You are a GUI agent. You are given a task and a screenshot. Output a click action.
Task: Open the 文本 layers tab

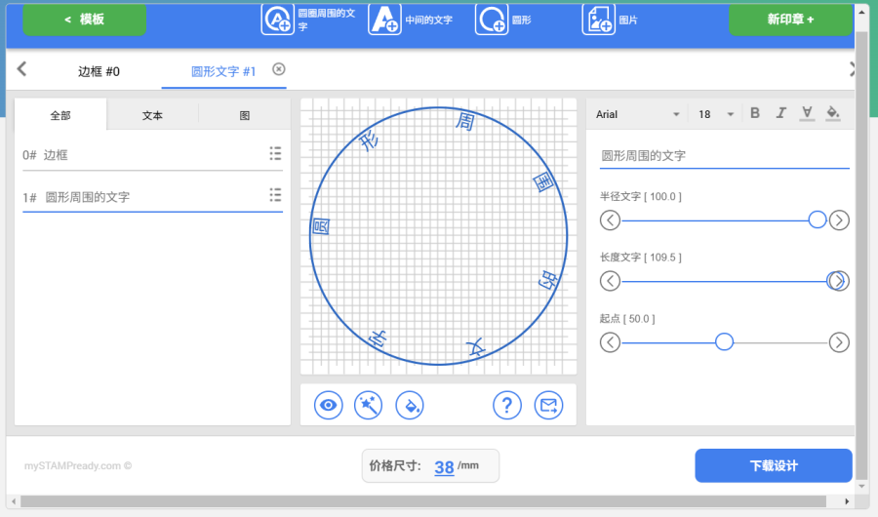[152, 115]
